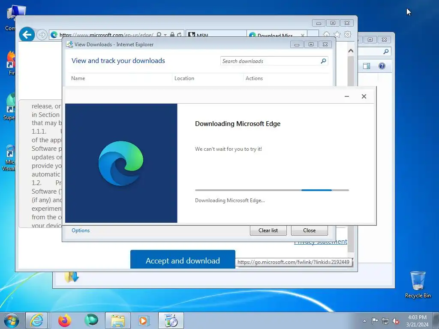Click the muted volume tray icon
Screen dimensions: 439x329
[396, 321]
